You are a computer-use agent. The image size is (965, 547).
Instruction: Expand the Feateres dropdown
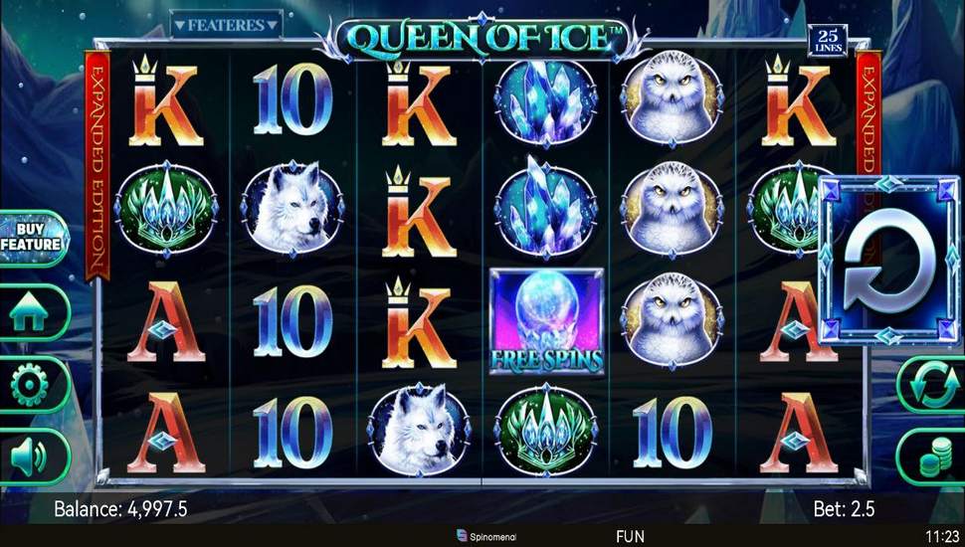227,26
